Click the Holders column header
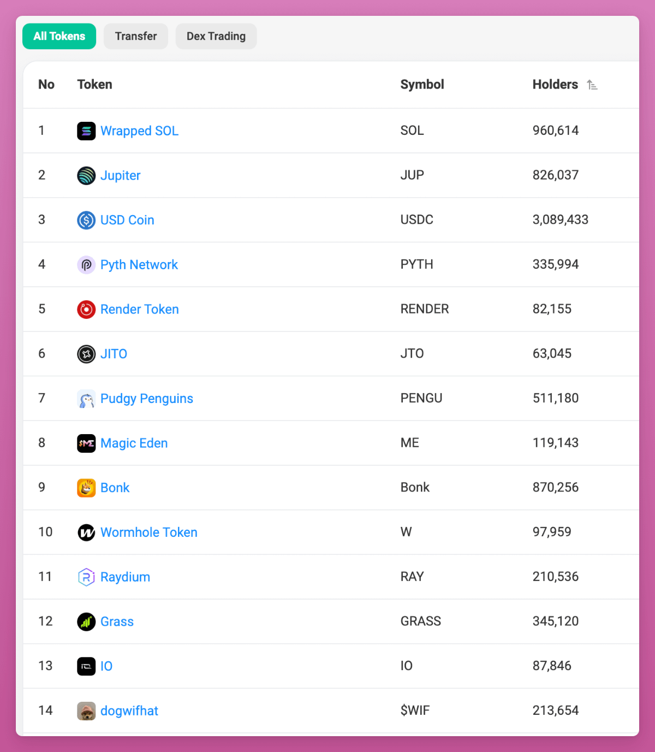The image size is (655, 752). (555, 85)
